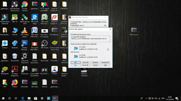This screenshot has width=181, height=101.
Task: Select New folder on desktop
Action: coord(44,58)
